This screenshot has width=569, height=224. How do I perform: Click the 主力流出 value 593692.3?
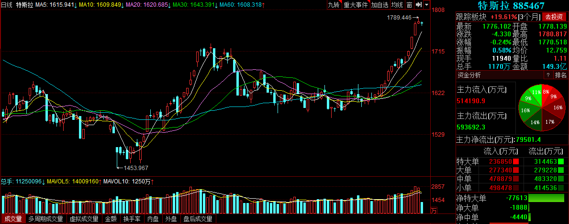pyautogui.click(x=472, y=127)
